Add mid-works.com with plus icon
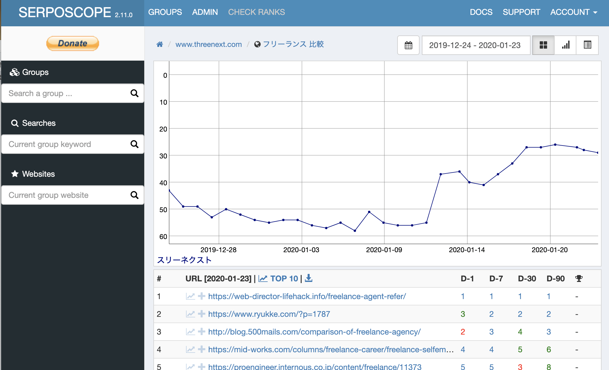This screenshot has width=609, height=370. click(201, 349)
